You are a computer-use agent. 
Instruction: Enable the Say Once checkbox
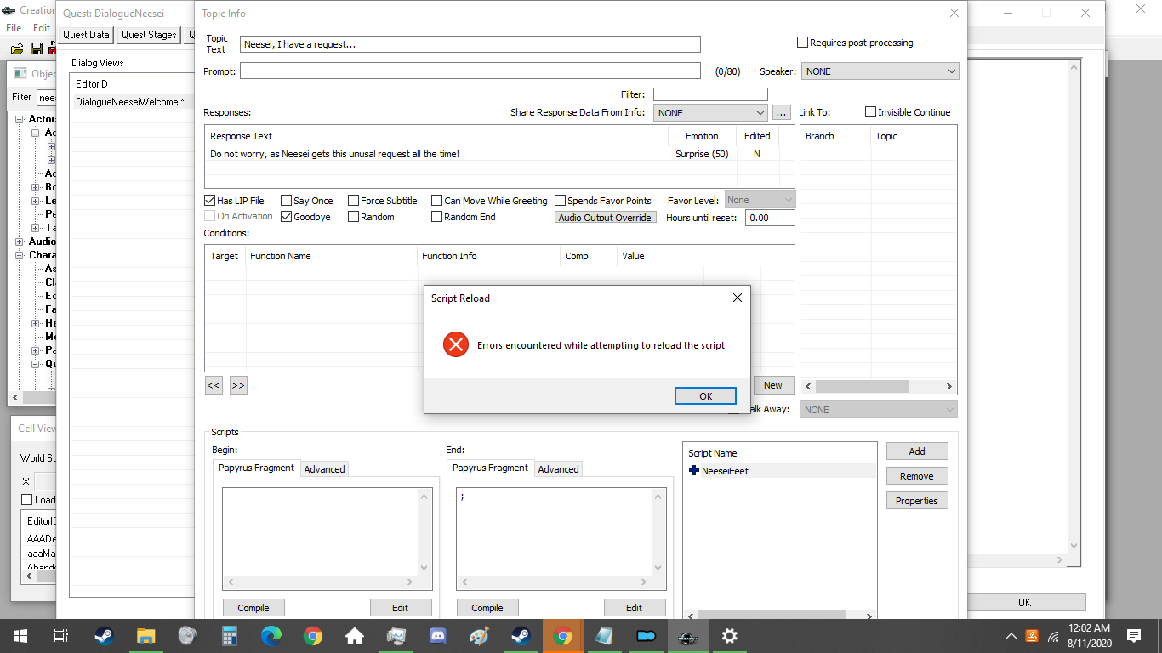pyautogui.click(x=287, y=201)
